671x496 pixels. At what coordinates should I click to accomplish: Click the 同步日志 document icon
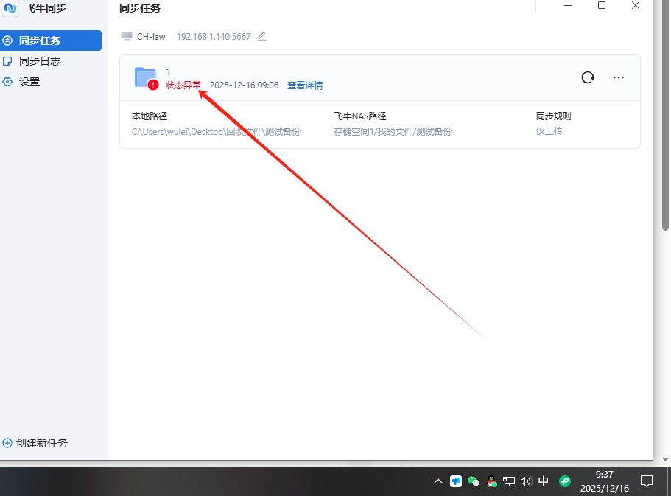(x=7, y=61)
